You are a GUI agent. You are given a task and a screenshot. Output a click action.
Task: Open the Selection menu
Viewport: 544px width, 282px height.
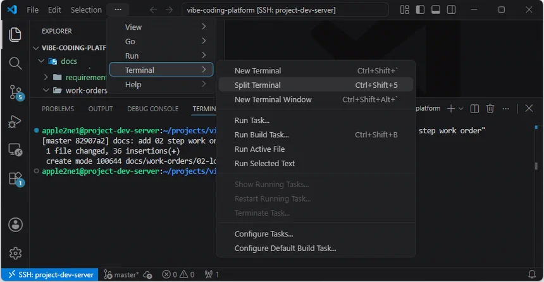pyautogui.click(x=86, y=9)
